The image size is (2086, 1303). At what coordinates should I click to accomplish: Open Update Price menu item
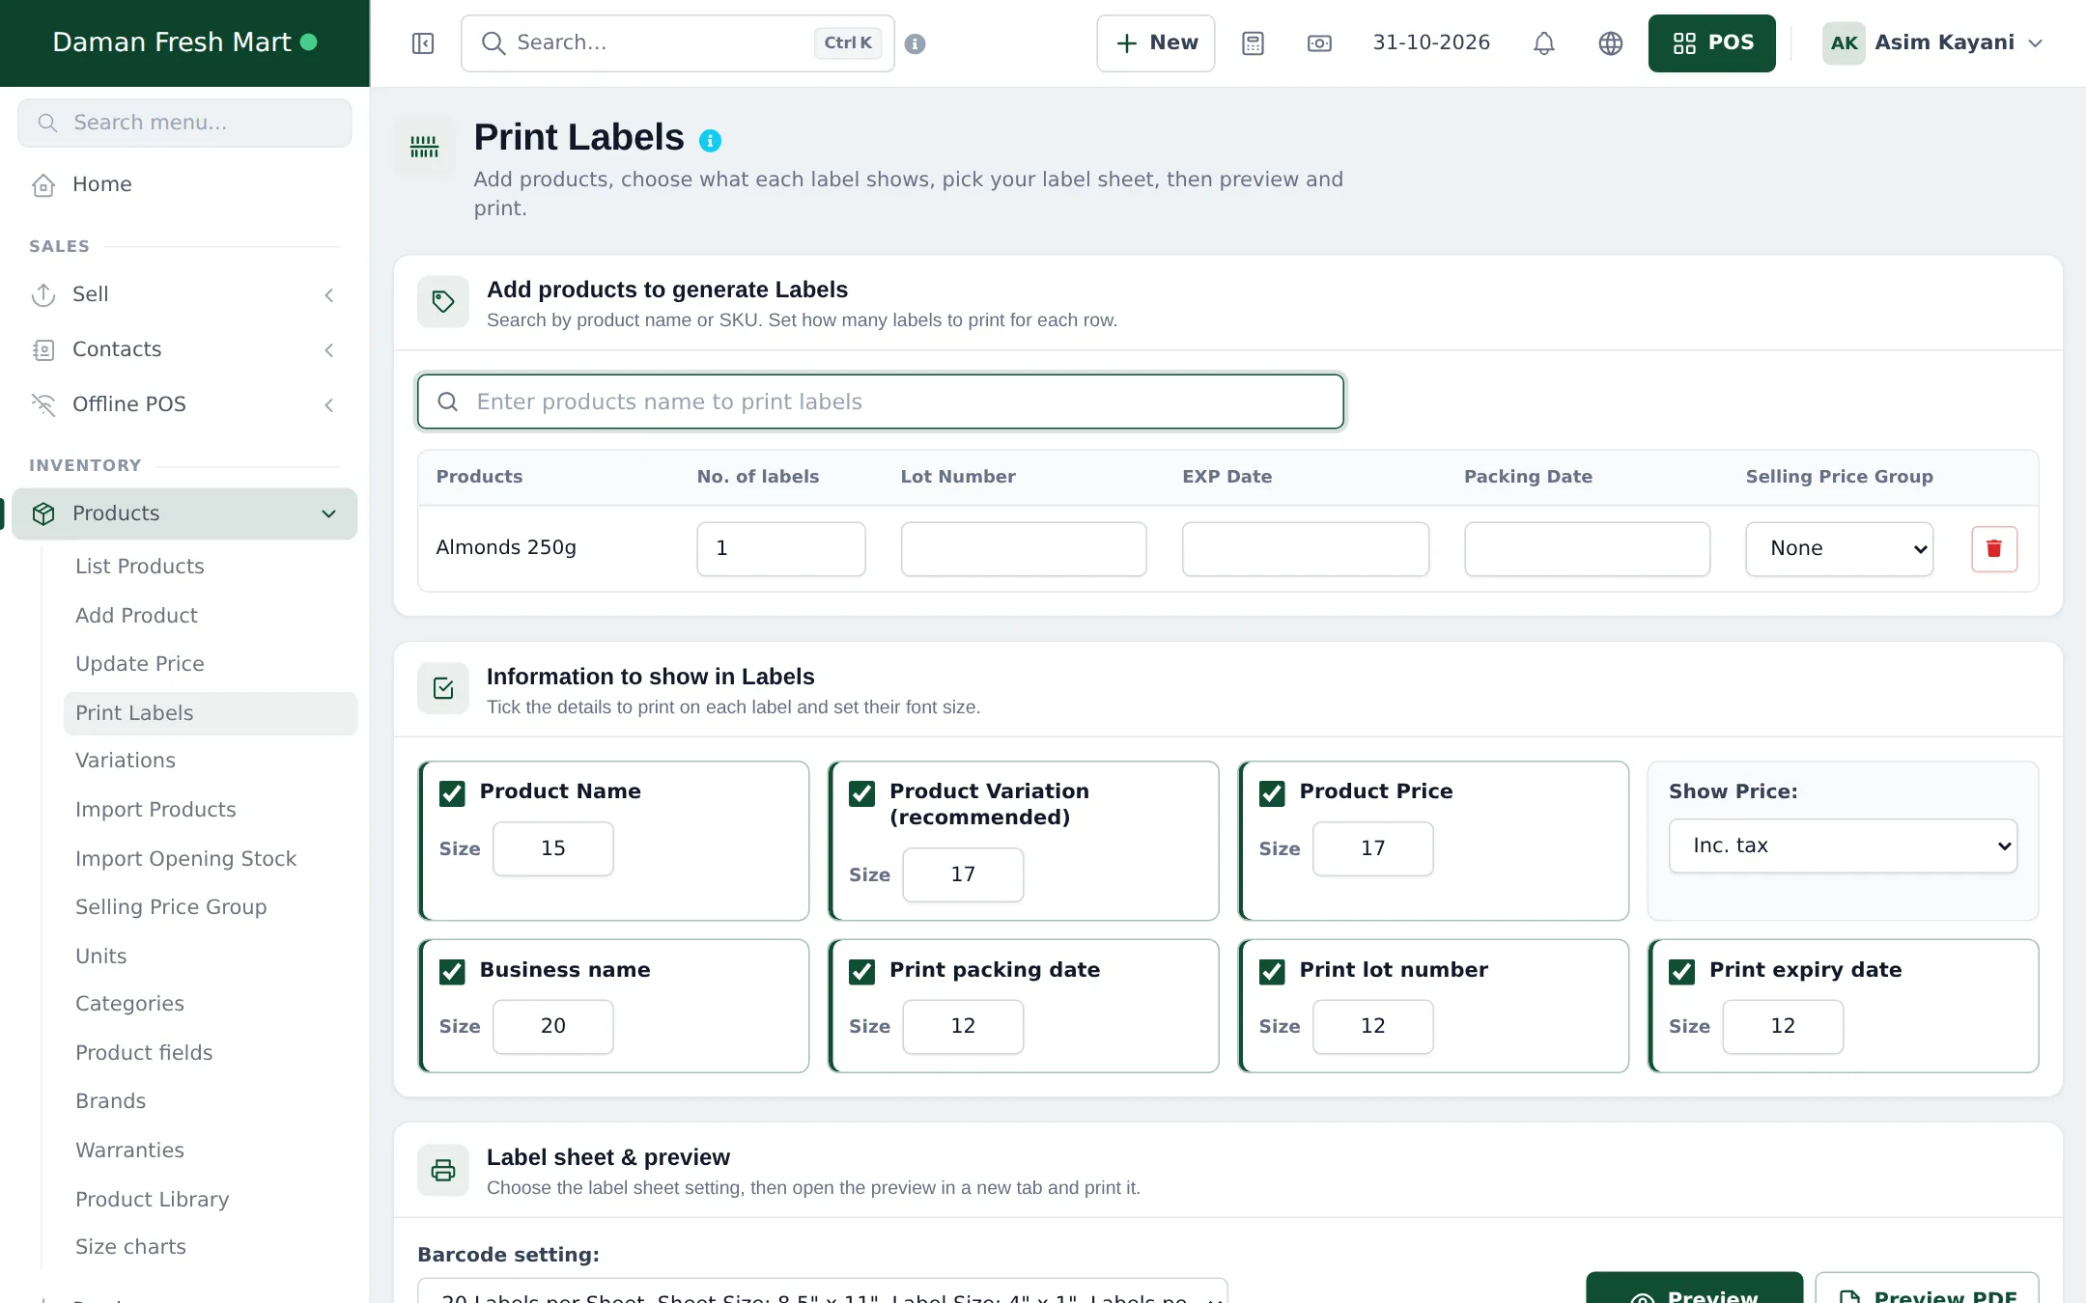click(140, 664)
